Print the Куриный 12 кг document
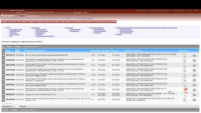This screenshot has height=113, width=201. point(194,94)
